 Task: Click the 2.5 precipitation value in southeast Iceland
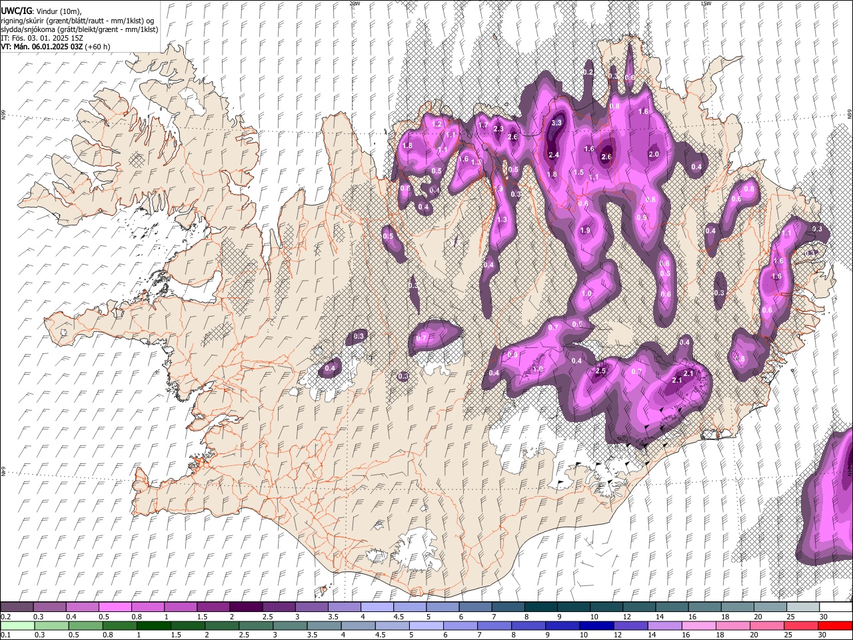(600, 371)
